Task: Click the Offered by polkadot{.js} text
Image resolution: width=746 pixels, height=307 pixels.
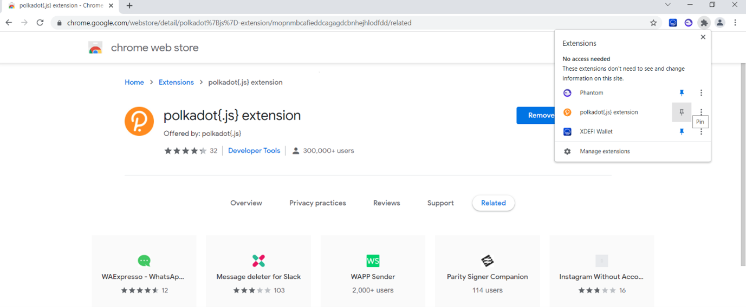Action: (203, 134)
